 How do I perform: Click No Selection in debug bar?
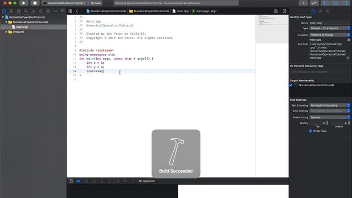[147, 181]
